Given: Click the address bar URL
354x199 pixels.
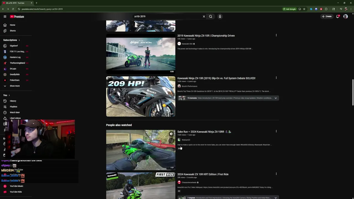Looking at the screenshot, I should (42, 9).
